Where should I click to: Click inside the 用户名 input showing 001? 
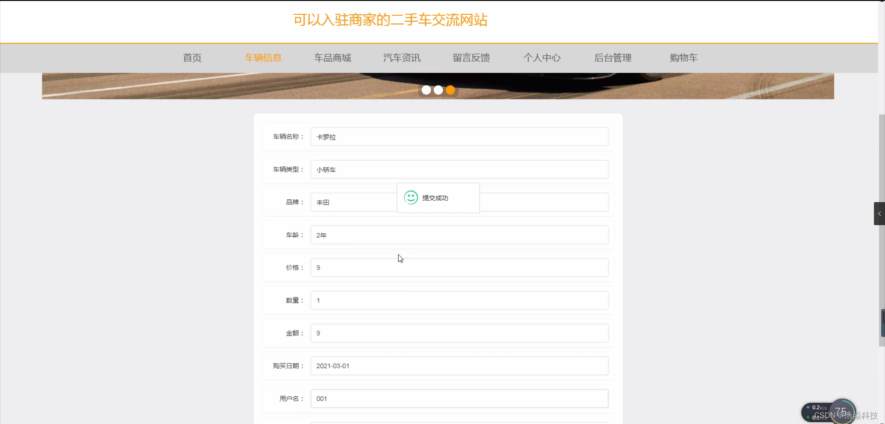pyautogui.click(x=459, y=398)
